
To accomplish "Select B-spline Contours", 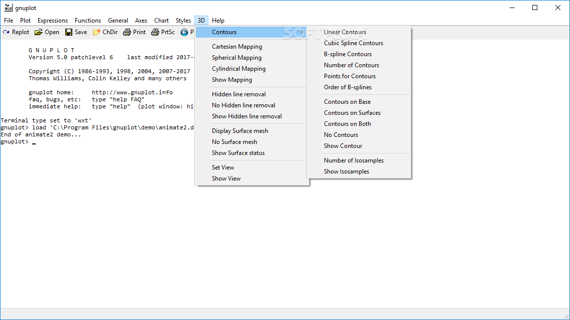I will point(359,54).
